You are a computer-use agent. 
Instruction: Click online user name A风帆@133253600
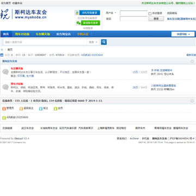pyautogui.click(x=17, y=118)
